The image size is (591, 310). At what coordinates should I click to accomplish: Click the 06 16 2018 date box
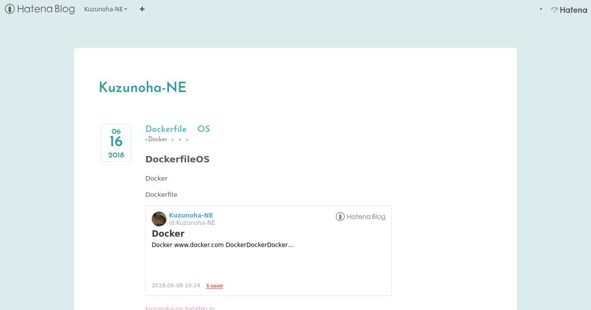click(116, 143)
